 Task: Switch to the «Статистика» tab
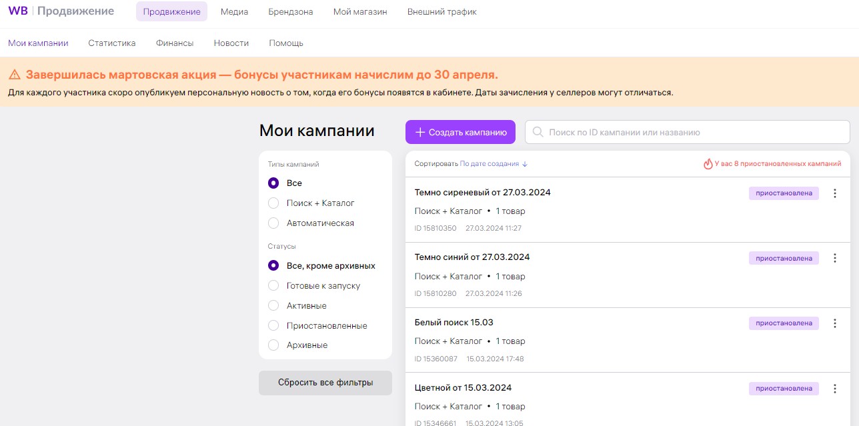click(x=111, y=42)
